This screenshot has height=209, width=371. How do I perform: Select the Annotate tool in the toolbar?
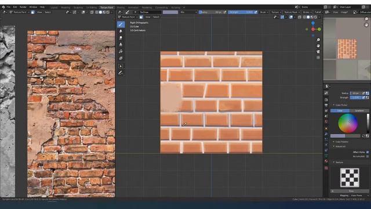click(121, 73)
